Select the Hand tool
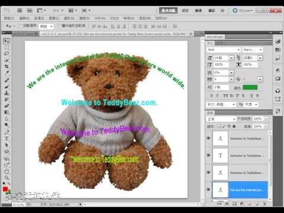Viewport: 284px width, 213px height. pos(7,171)
